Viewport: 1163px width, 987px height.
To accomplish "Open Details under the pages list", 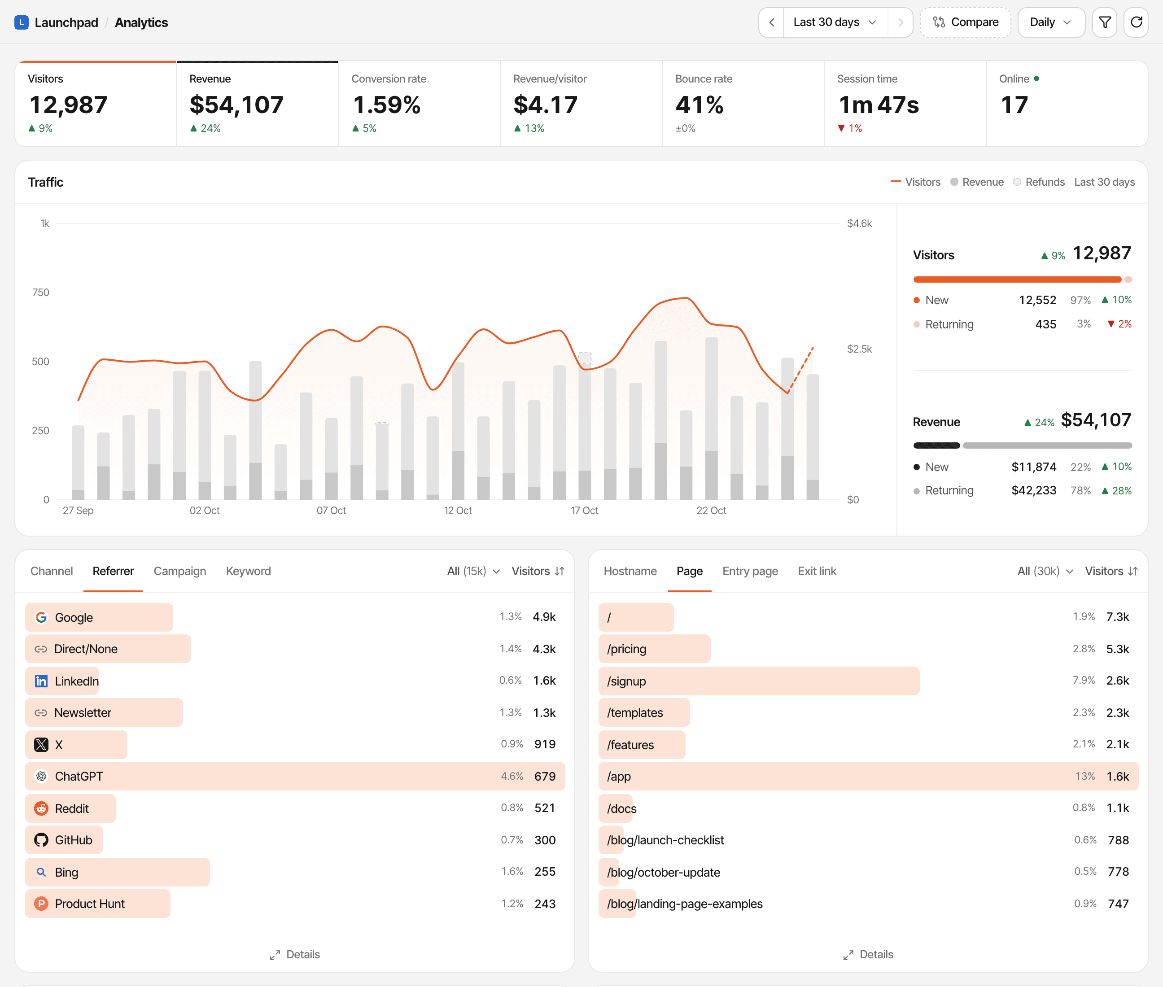I will (868, 955).
